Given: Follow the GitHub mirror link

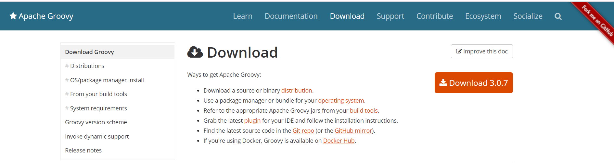Looking at the screenshot, I should pyautogui.click(x=353, y=131).
